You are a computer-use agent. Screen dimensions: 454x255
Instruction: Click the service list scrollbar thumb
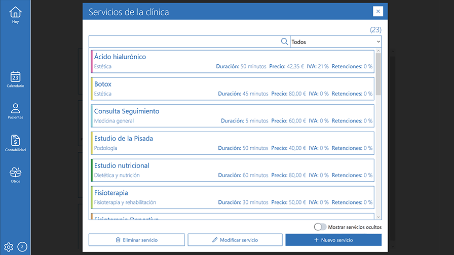coord(378,74)
